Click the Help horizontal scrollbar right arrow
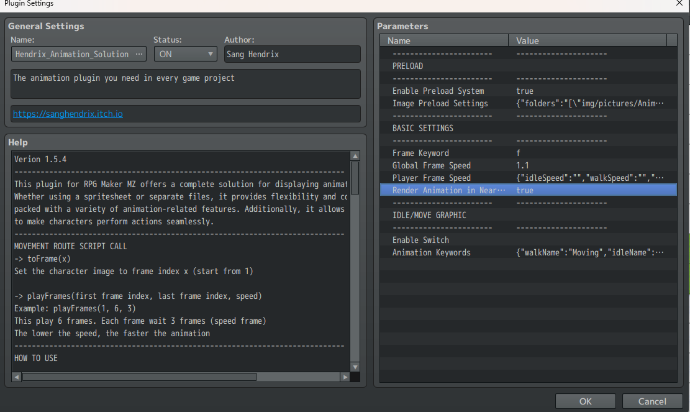 pos(345,377)
